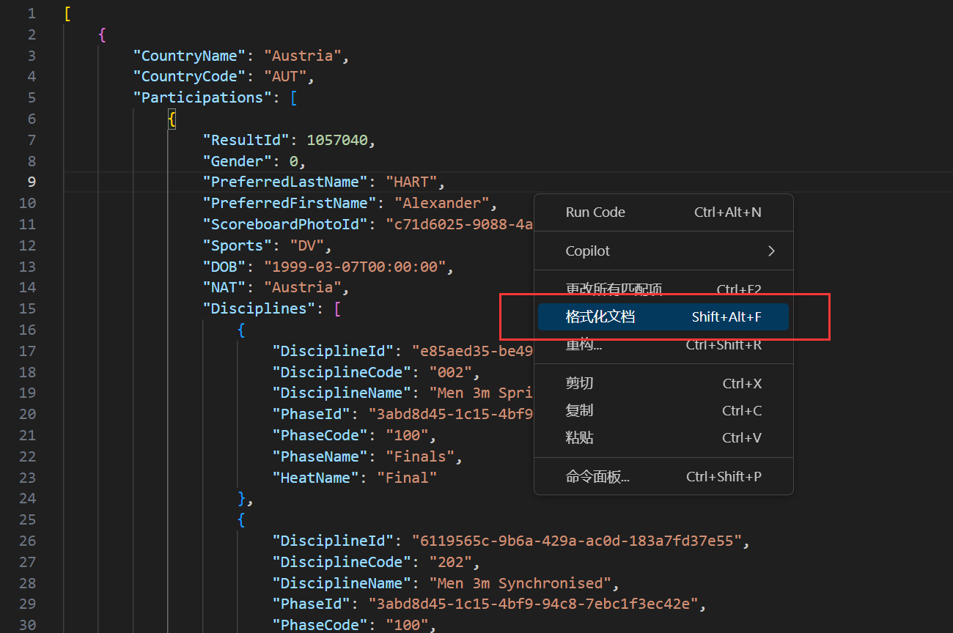953x633 pixels.
Task: Click the "1999-03-07T00:00:00" date value
Action: click(355, 267)
